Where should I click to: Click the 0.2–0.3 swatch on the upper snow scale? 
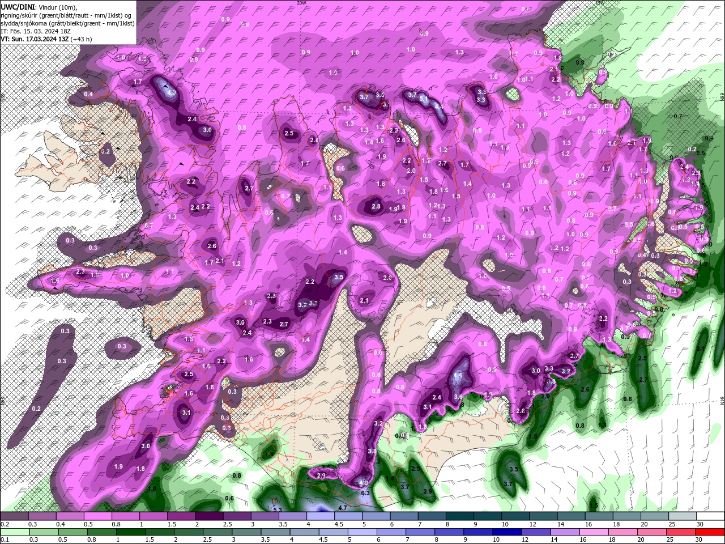[x=15, y=516]
